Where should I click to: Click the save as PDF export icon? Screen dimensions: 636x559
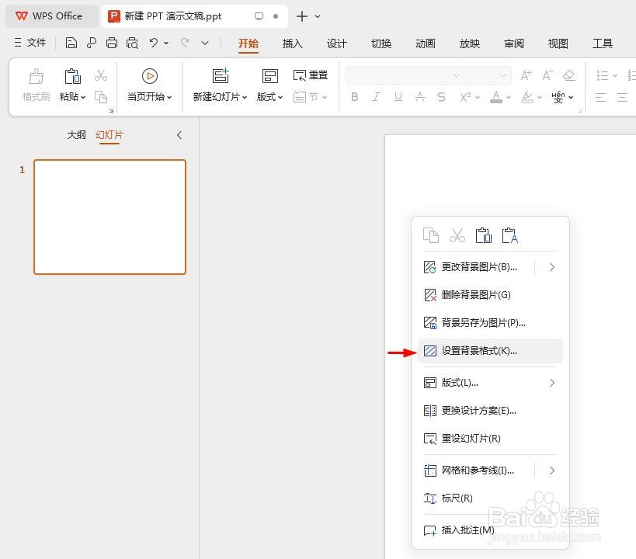92,43
